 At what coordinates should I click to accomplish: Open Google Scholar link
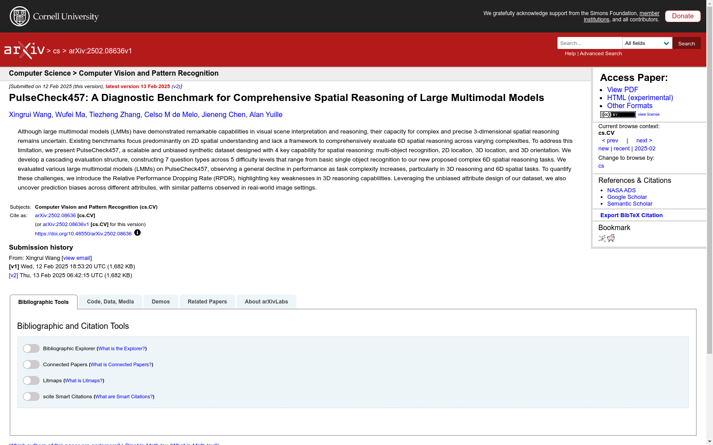tap(627, 197)
